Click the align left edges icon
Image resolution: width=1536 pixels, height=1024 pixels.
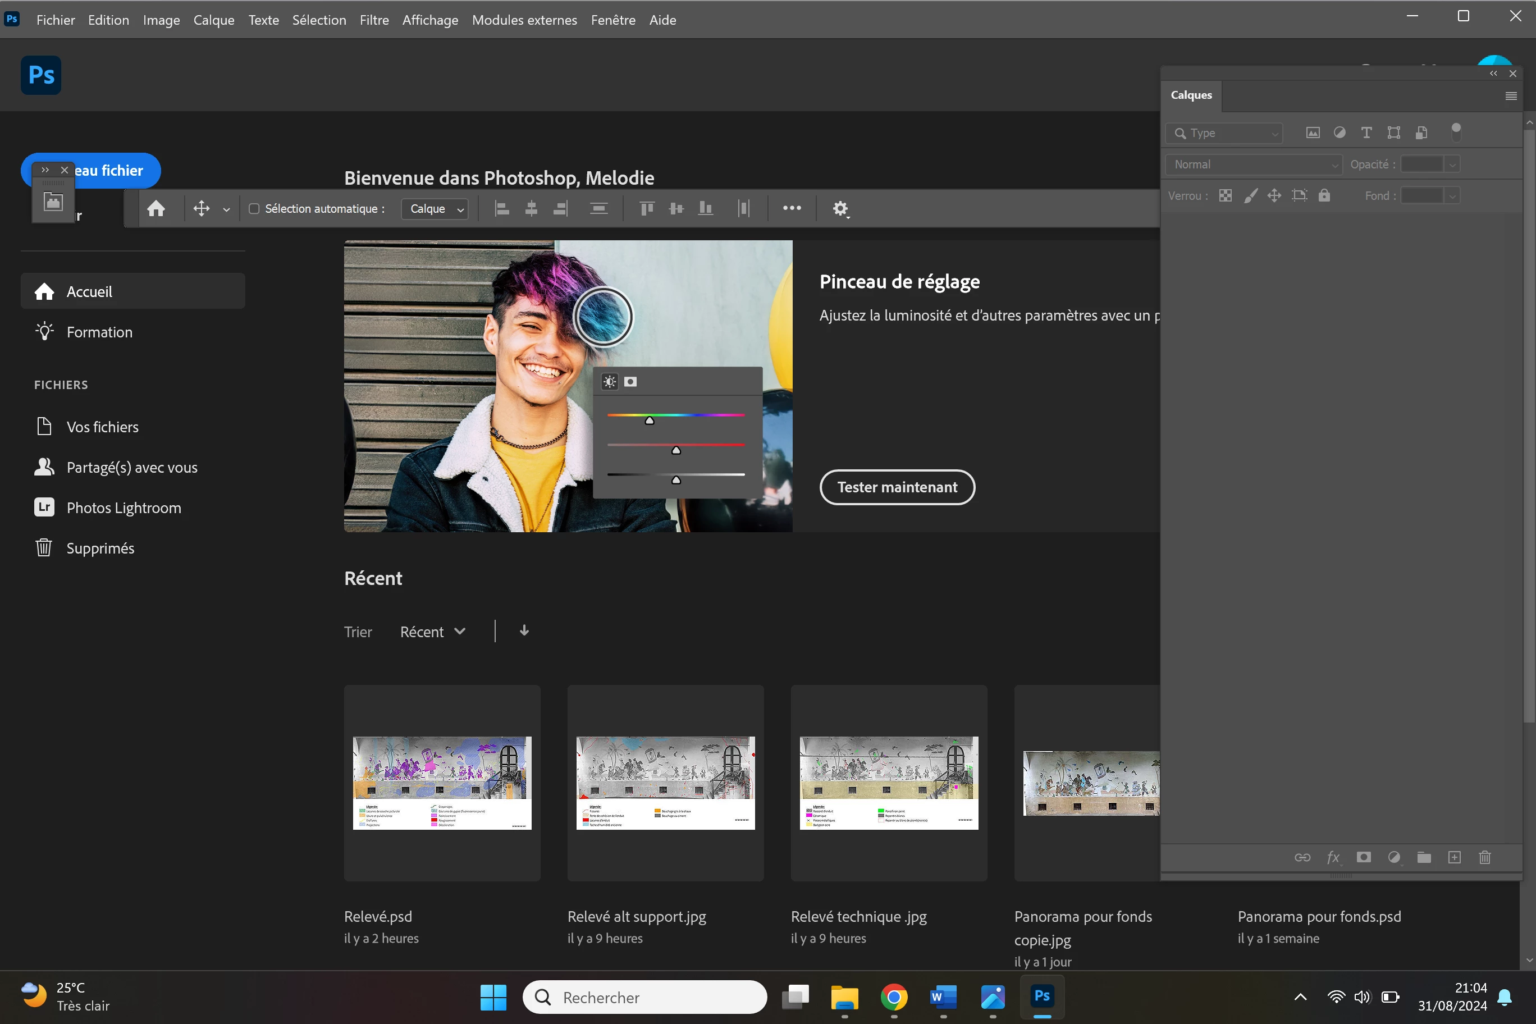pyautogui.click(x=501, y=208)
